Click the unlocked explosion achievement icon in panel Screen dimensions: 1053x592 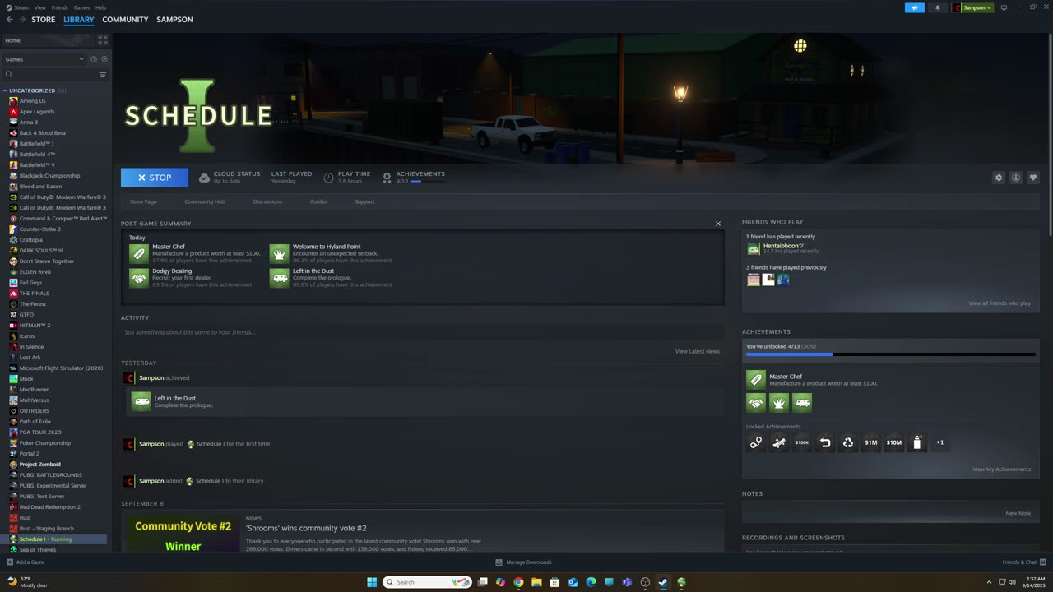778,402
